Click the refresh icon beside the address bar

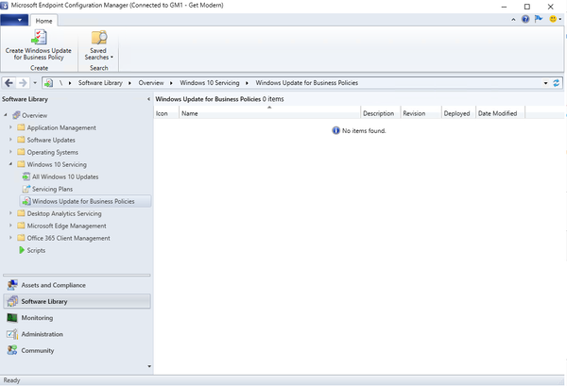(557, 83)
